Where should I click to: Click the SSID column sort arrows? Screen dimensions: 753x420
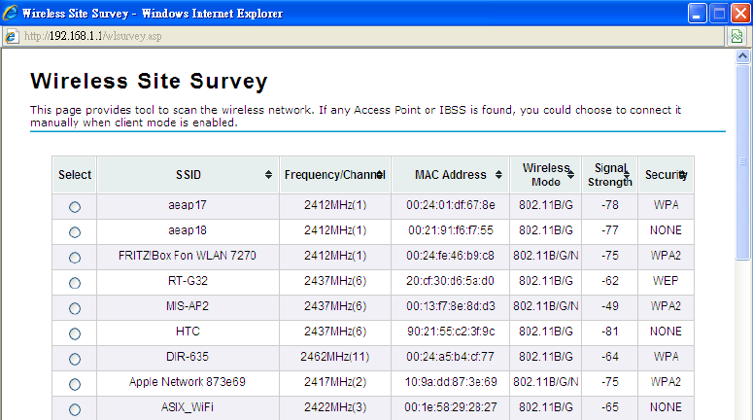pyautogui.click(x=268, y=175)
